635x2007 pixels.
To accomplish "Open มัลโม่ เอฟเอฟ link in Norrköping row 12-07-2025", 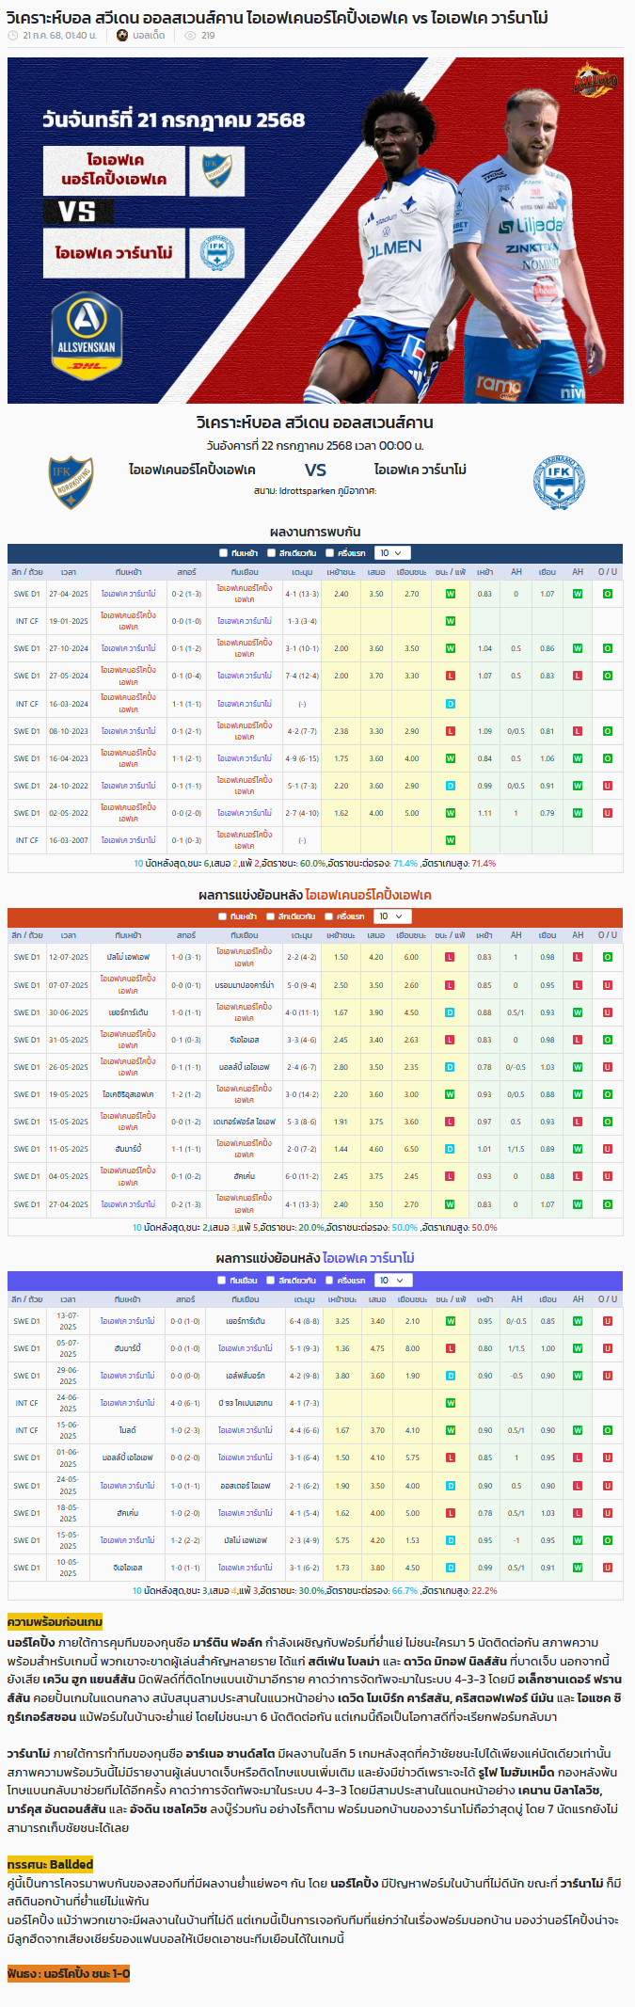I will pos(128,957).
